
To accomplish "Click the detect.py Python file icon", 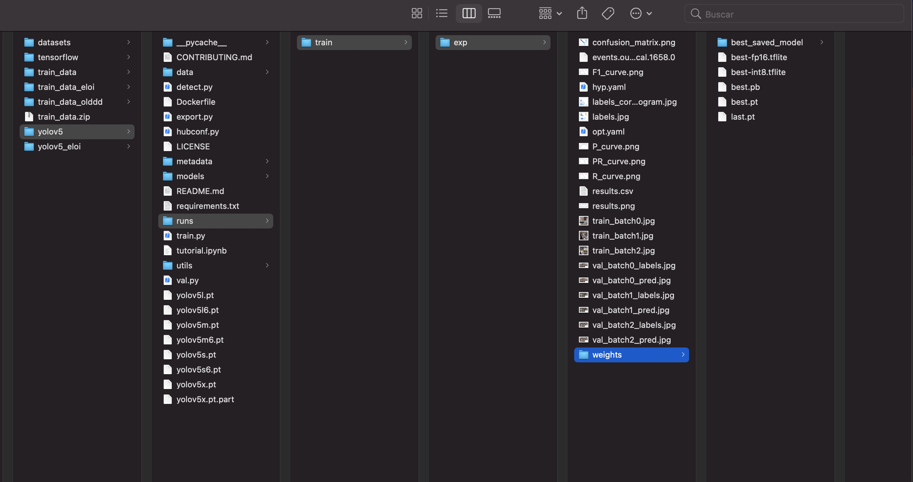I will tap(168, 87).
